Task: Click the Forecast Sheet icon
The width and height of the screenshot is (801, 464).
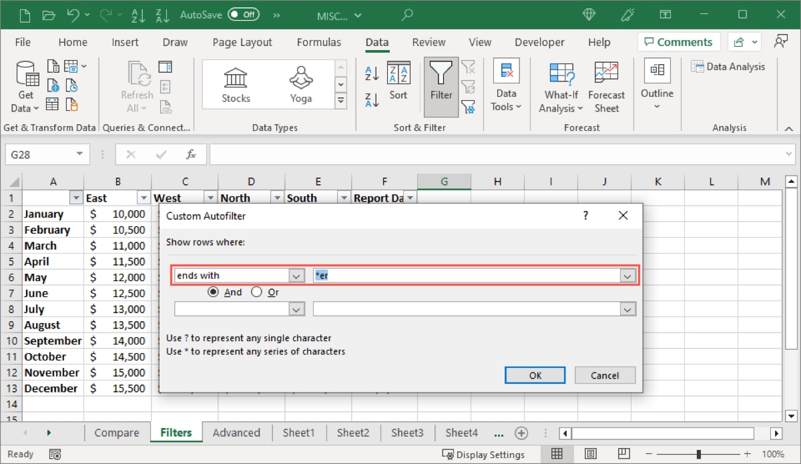Action: pyautogui.click(x=606, y=85)
